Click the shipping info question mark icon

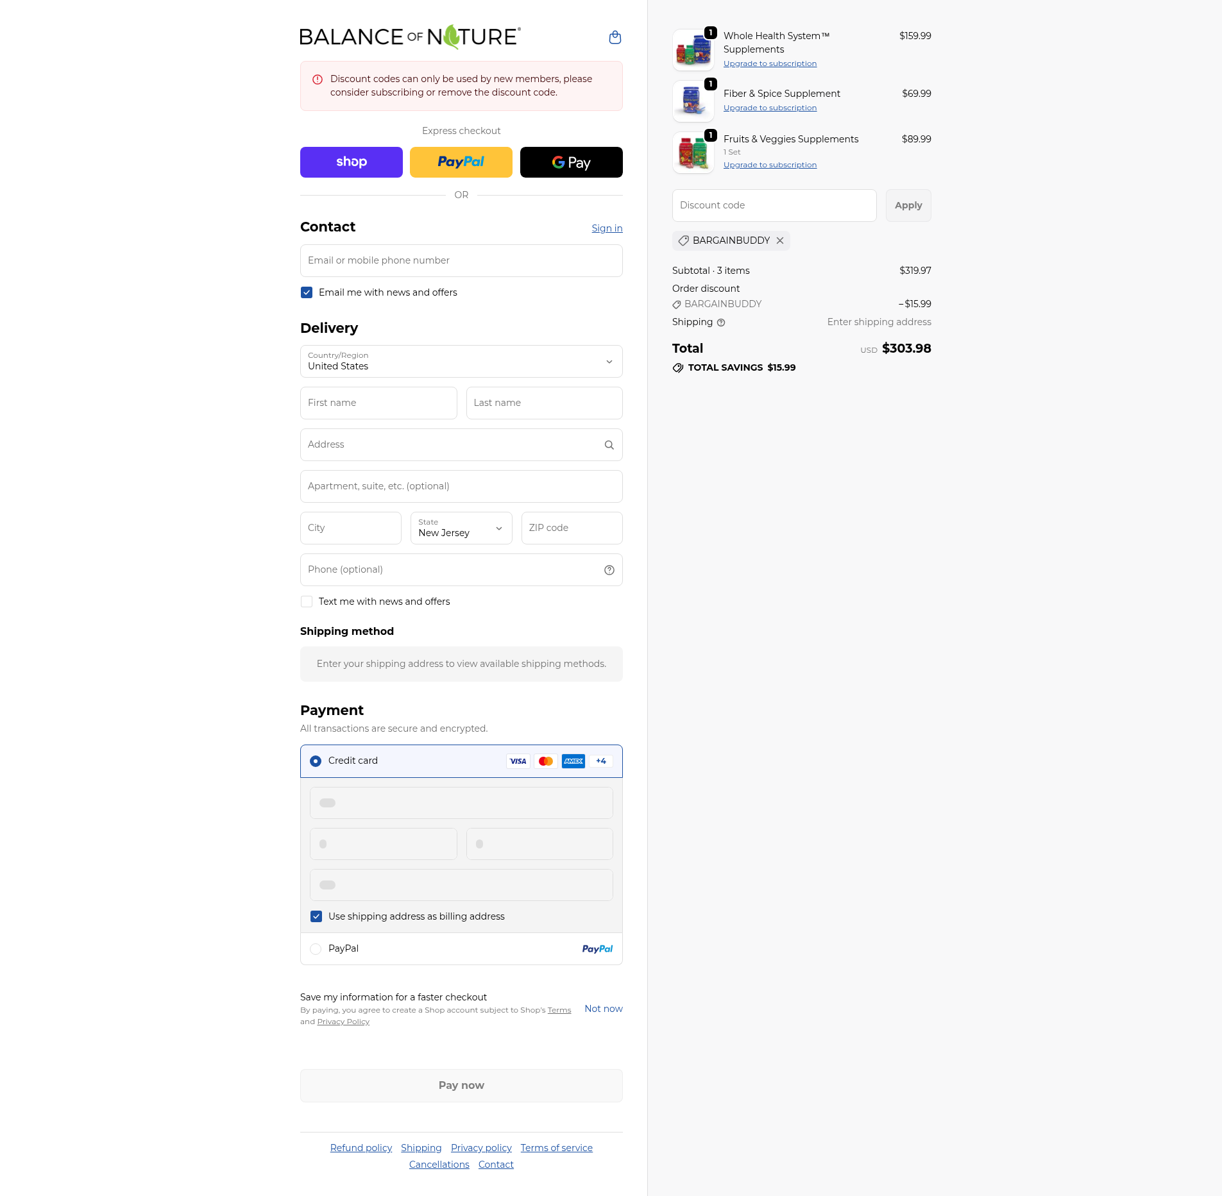point(721,323)
